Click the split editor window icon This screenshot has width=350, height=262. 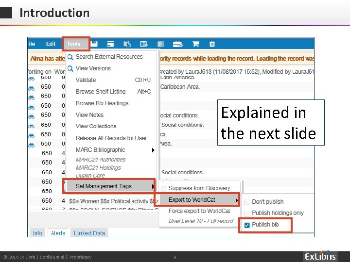[110, 44]
